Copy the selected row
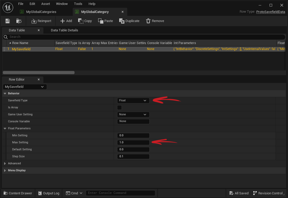This screenshot has width=288, height=198. pyautogui.click(x=85, y=21)
